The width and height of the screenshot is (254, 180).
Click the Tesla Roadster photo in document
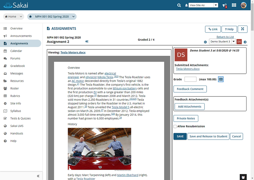100,149
